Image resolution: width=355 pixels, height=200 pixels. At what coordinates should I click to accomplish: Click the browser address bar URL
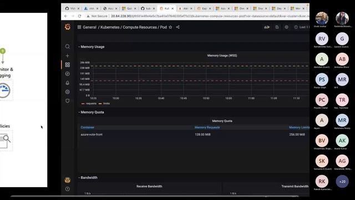(210, 16)
